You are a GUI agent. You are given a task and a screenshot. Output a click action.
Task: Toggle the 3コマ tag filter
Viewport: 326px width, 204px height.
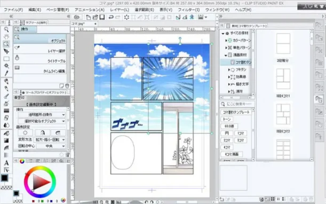[241, 140]
